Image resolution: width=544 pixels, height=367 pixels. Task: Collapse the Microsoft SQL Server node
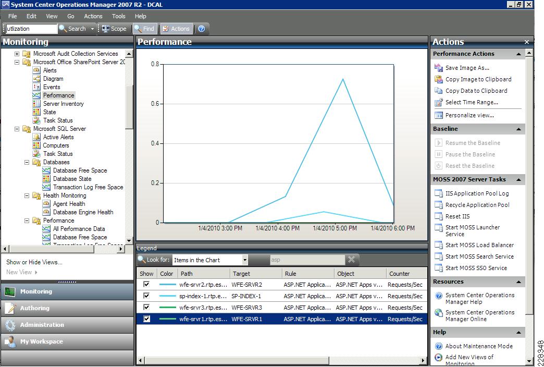[x=17, y=129]
